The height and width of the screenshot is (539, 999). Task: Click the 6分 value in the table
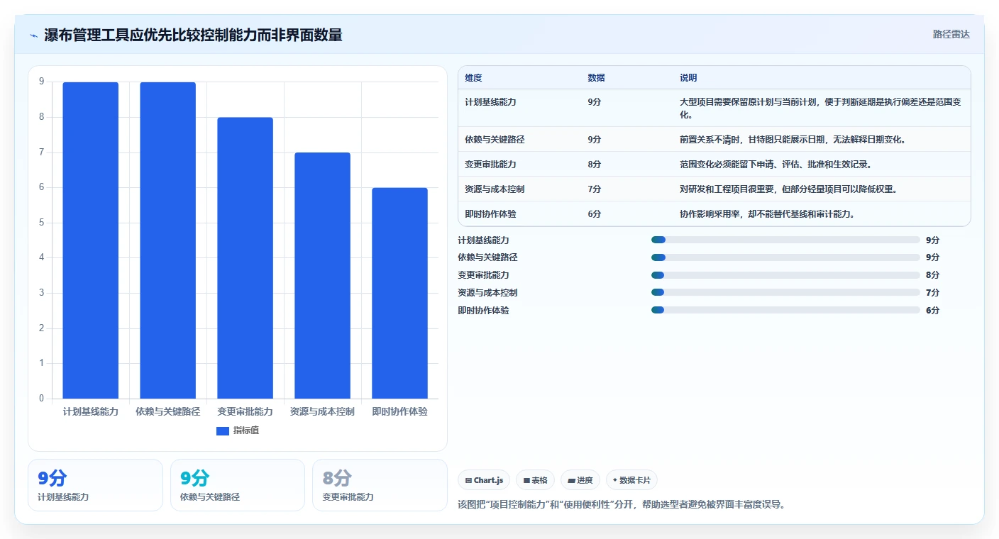[594, 213]
